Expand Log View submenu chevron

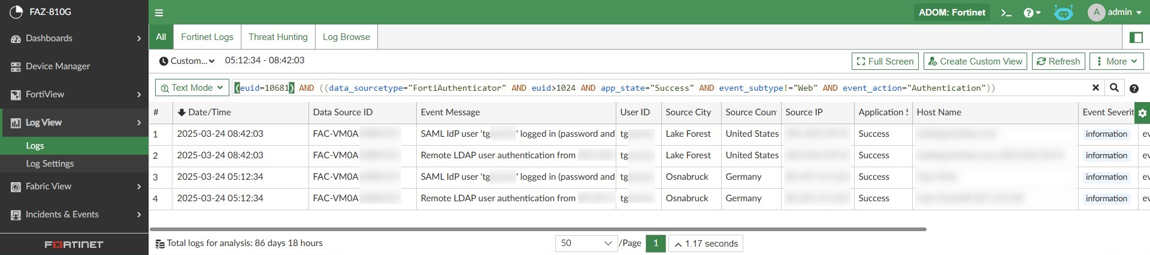(139, 122)
